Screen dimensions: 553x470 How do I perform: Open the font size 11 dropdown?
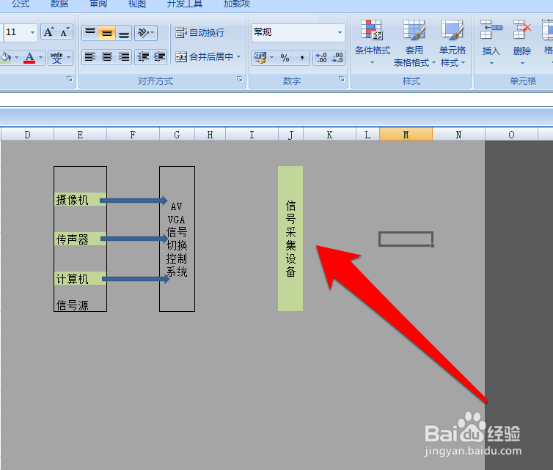point(32,32)
